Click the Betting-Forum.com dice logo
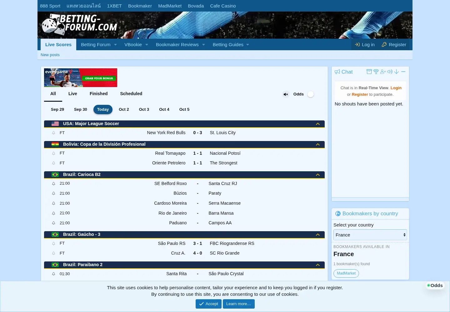 [79, 24]
